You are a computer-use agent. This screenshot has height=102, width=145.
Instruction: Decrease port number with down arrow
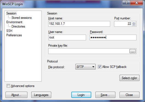point(134,25)
